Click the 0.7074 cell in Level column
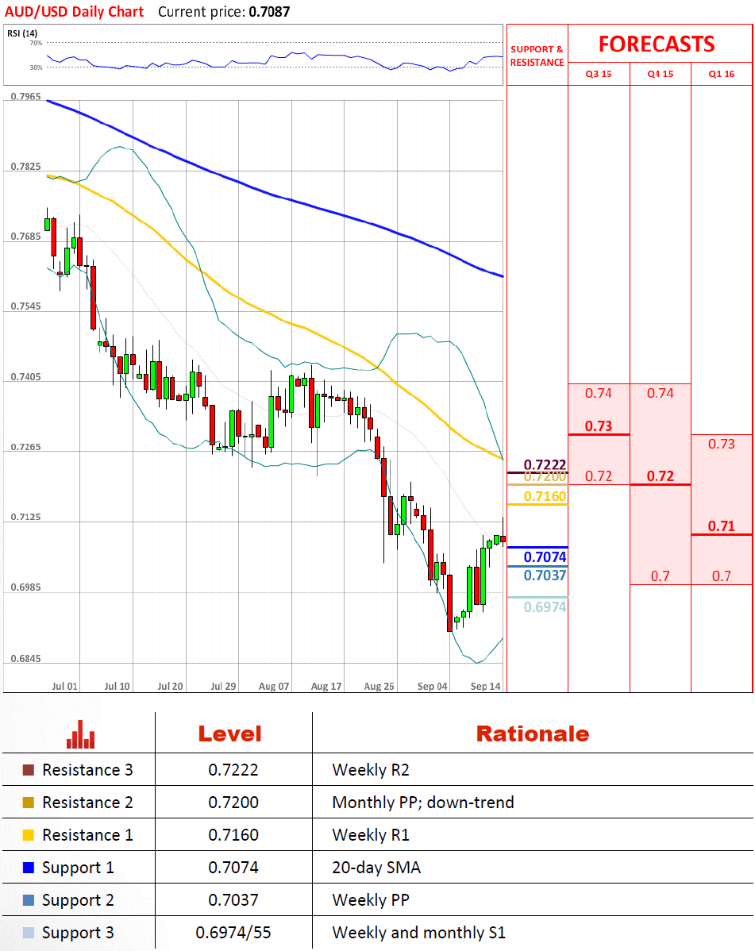 [233, 868]
